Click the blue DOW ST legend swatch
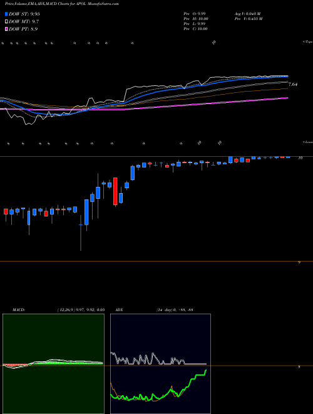Screen dimensions: 313x414 tap(6, 14)
